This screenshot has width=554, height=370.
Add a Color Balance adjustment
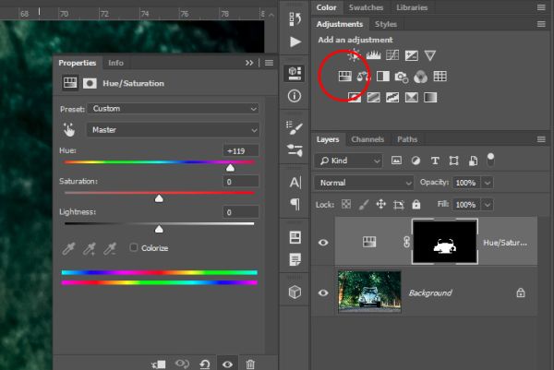pos(364,77)
